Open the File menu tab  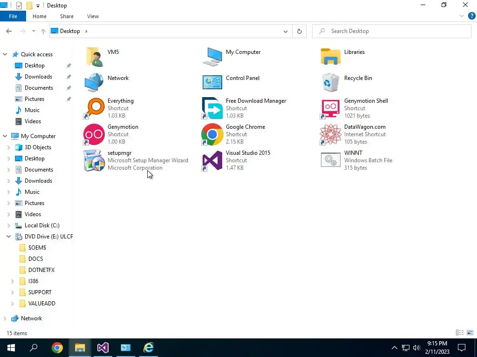click(13, 16)
